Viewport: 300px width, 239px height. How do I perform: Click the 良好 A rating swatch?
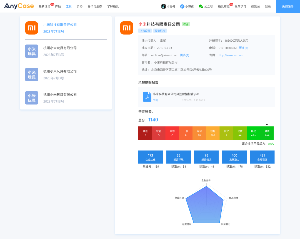pyautogui.click(x=226, y=133)
